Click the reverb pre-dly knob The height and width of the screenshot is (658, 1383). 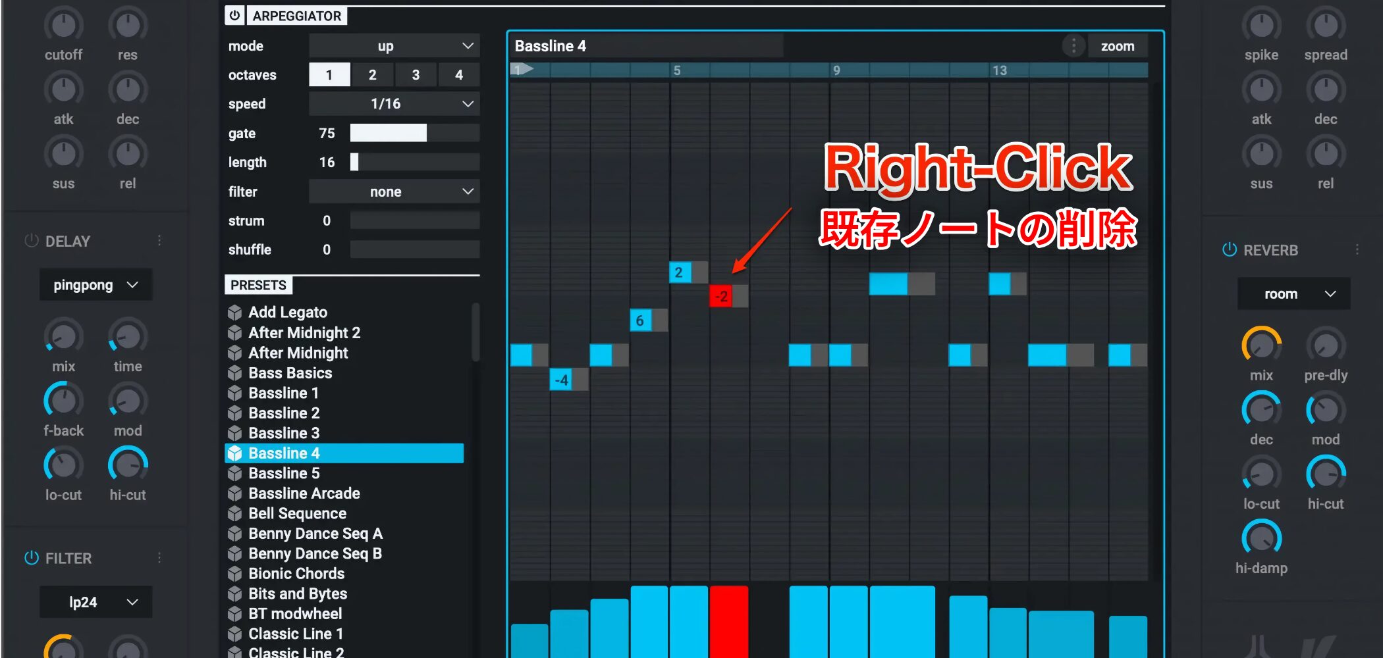[x=1326, y=345]
